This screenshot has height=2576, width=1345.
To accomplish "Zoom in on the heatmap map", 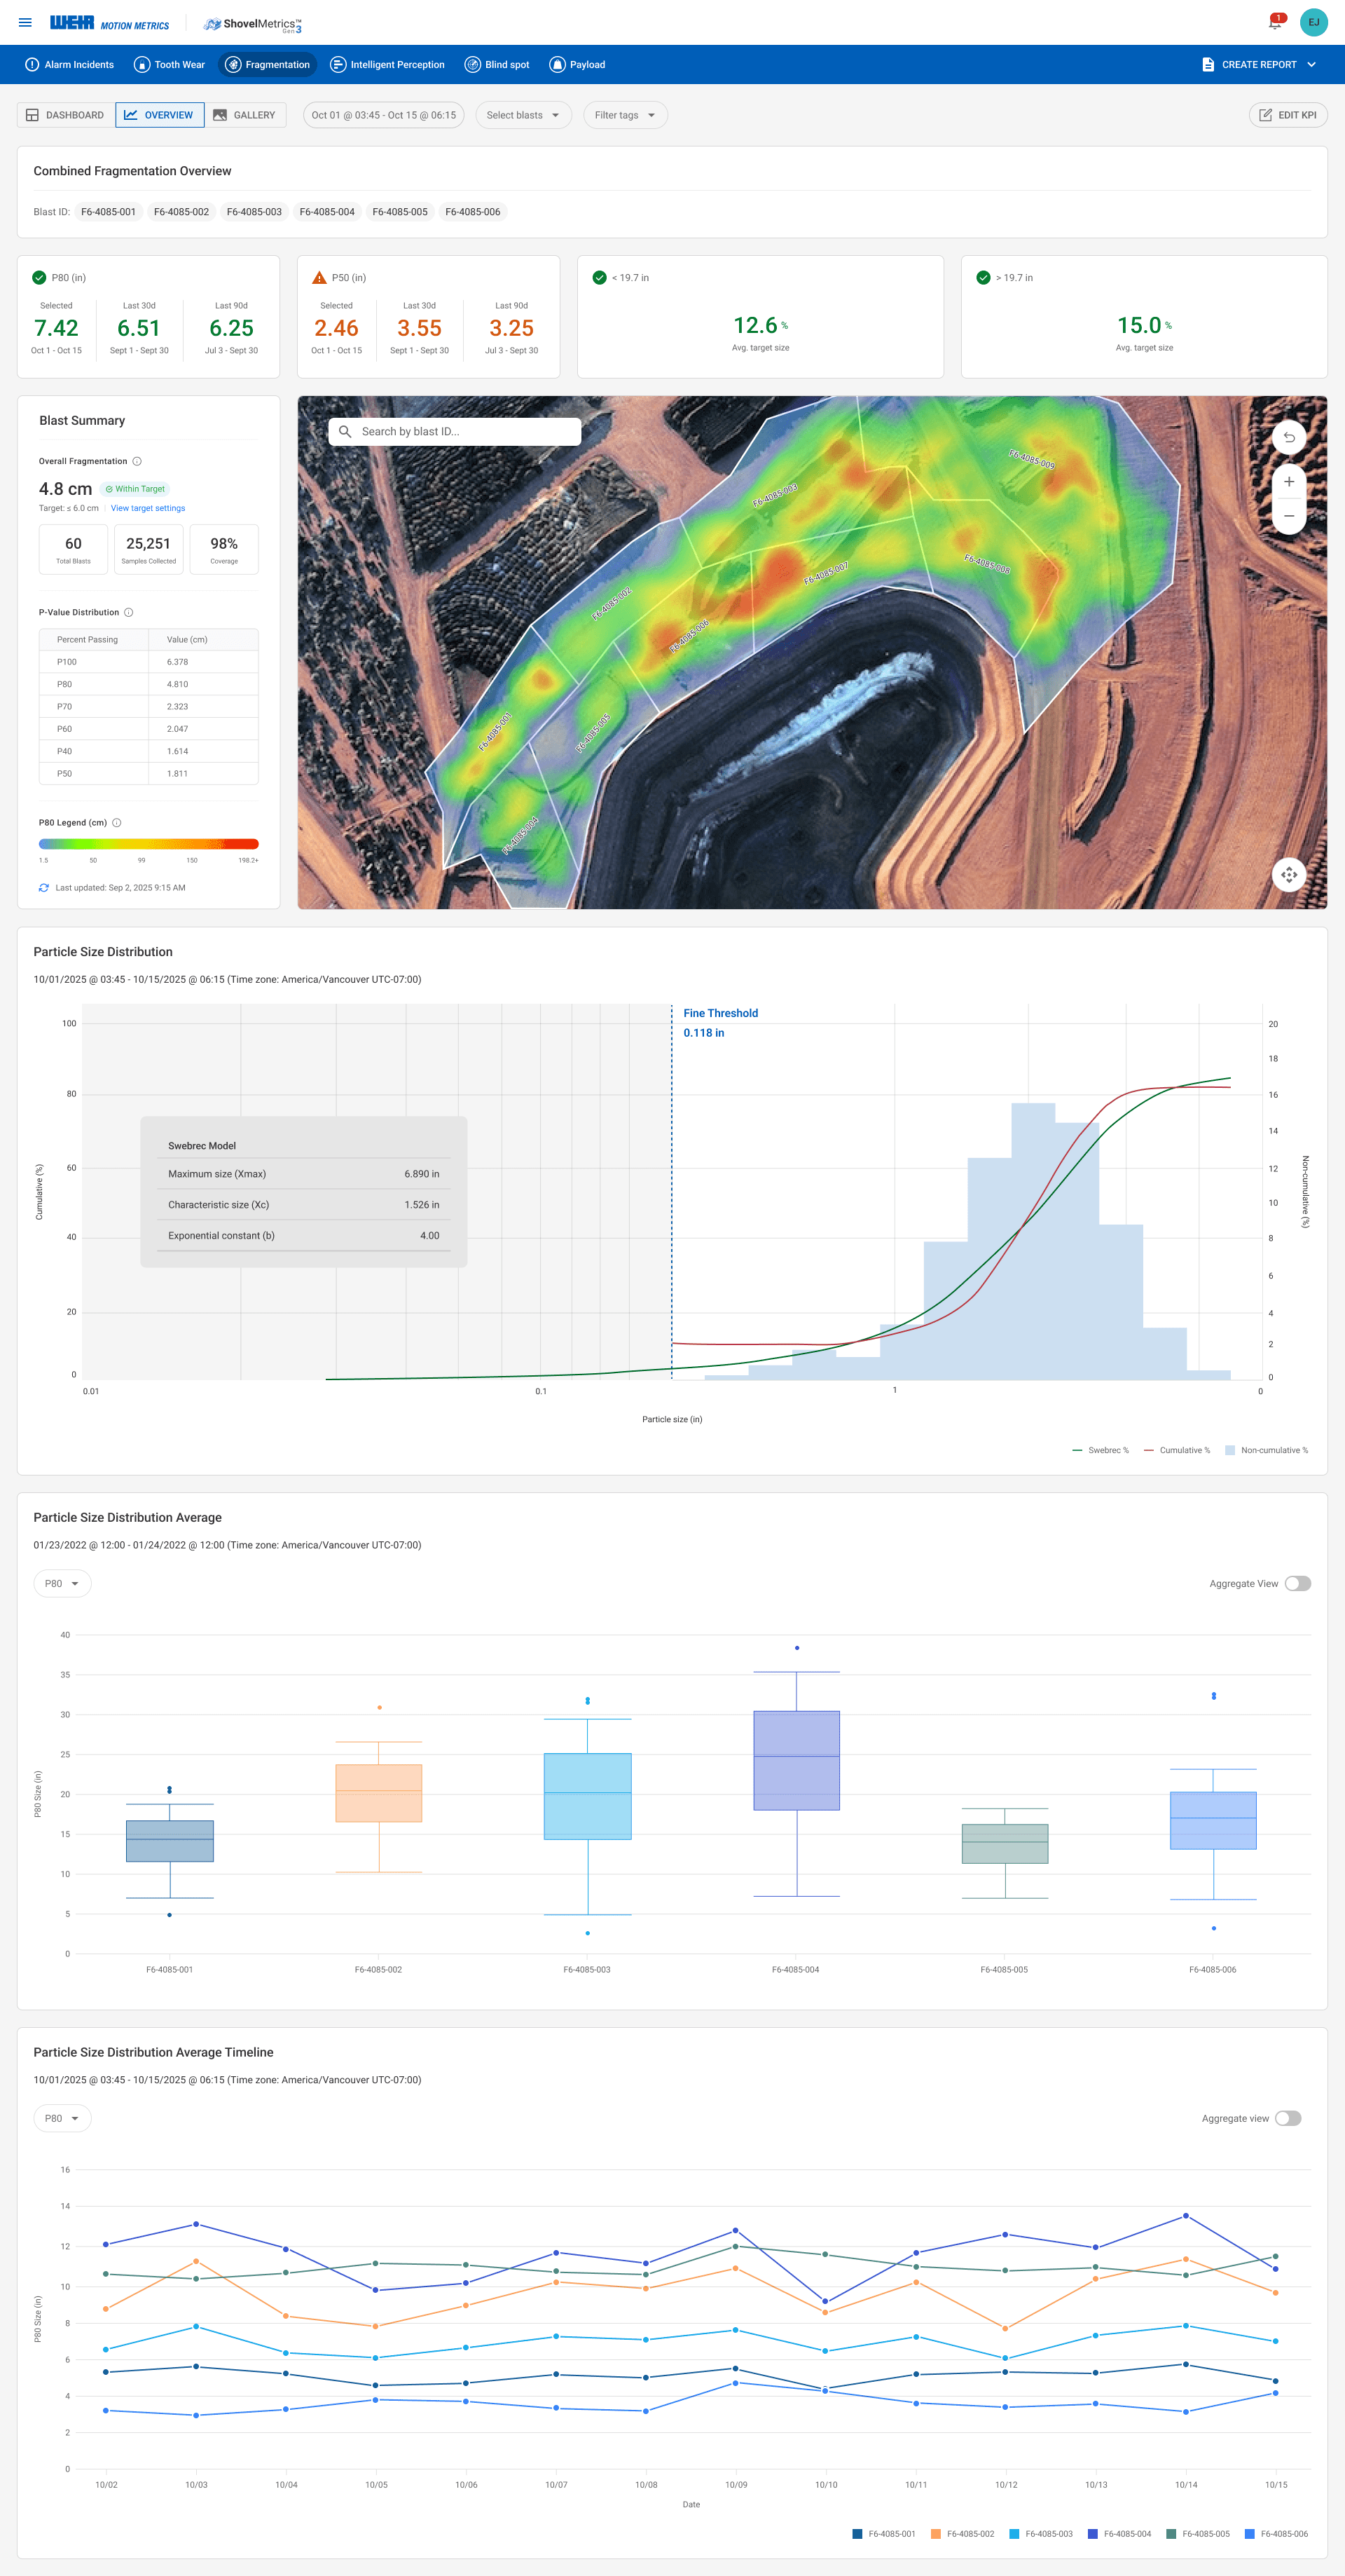I will click(1289, 482).
